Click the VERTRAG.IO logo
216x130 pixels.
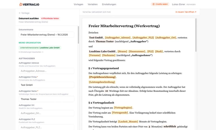[x=29, y=4]
